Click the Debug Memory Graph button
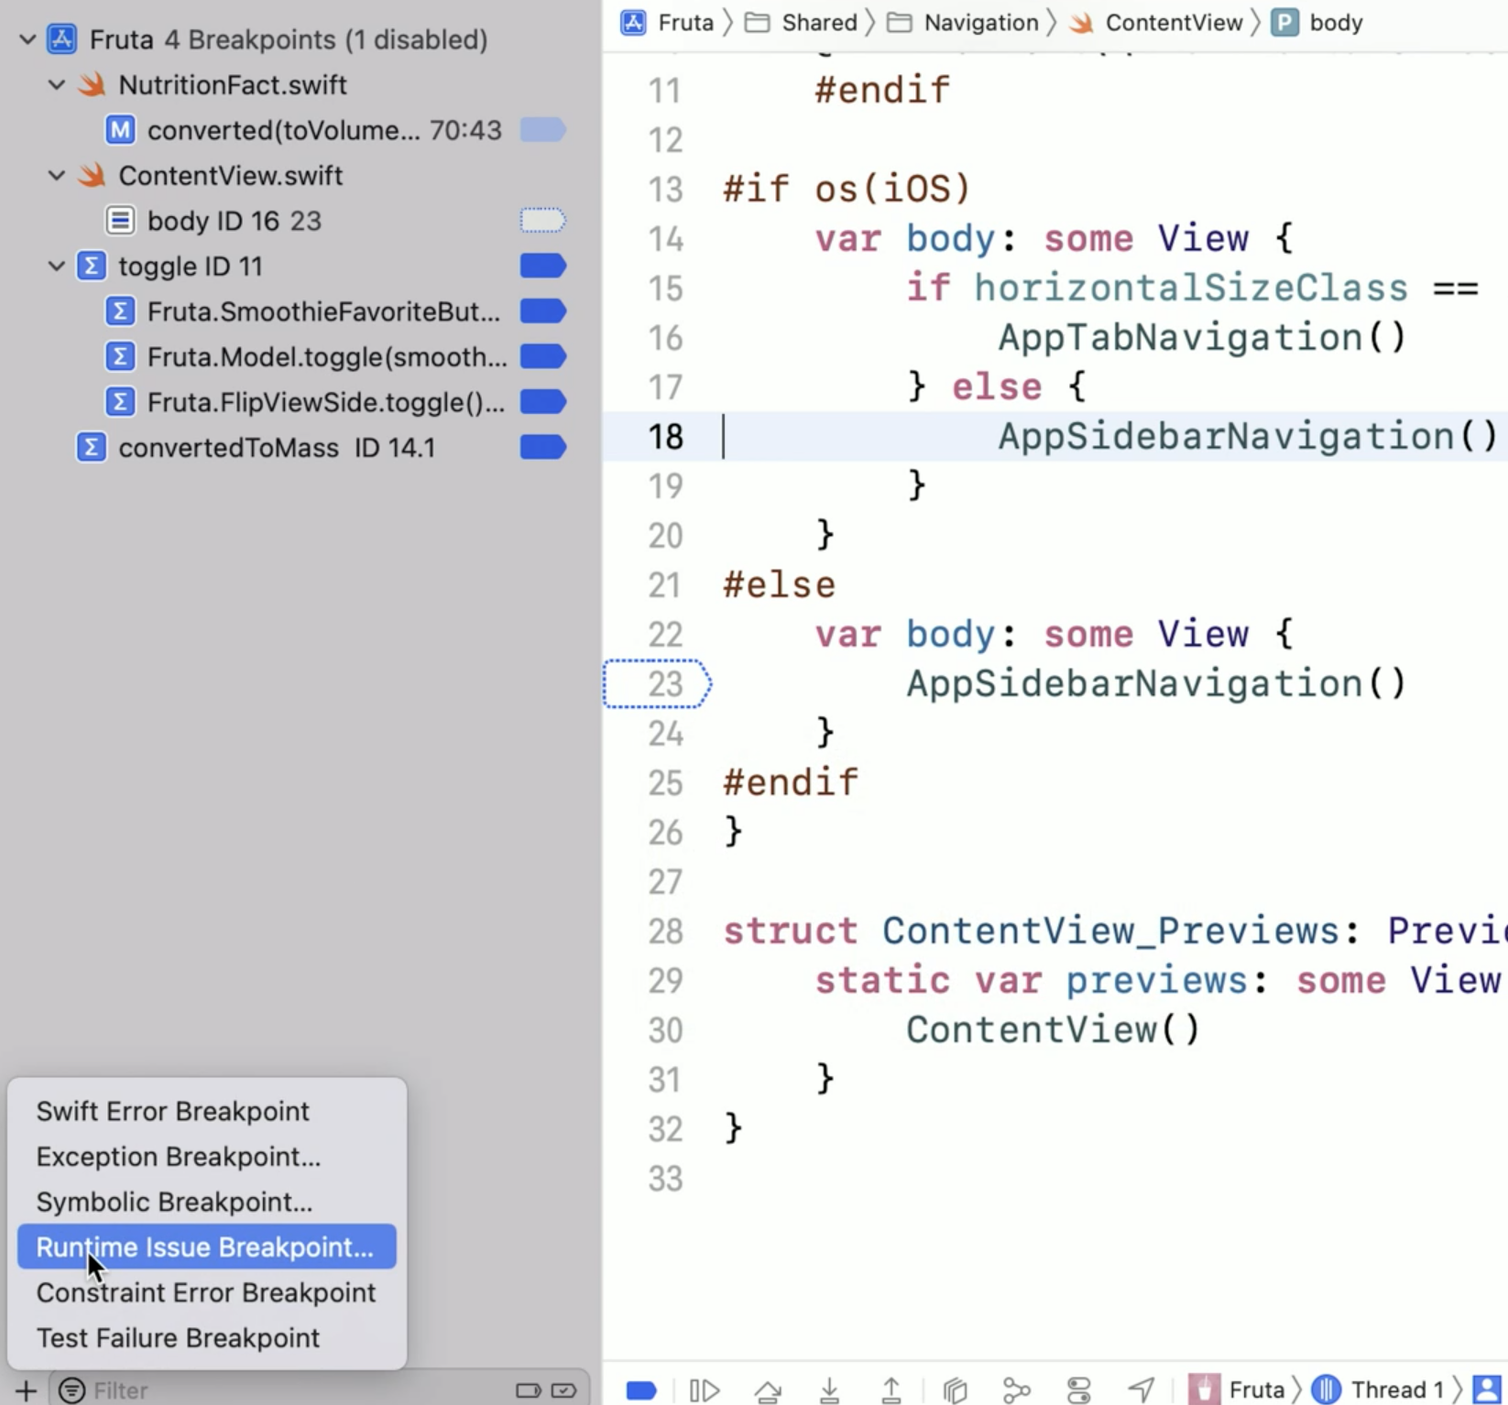 pyautogui.click(x=1017, y=1390)
